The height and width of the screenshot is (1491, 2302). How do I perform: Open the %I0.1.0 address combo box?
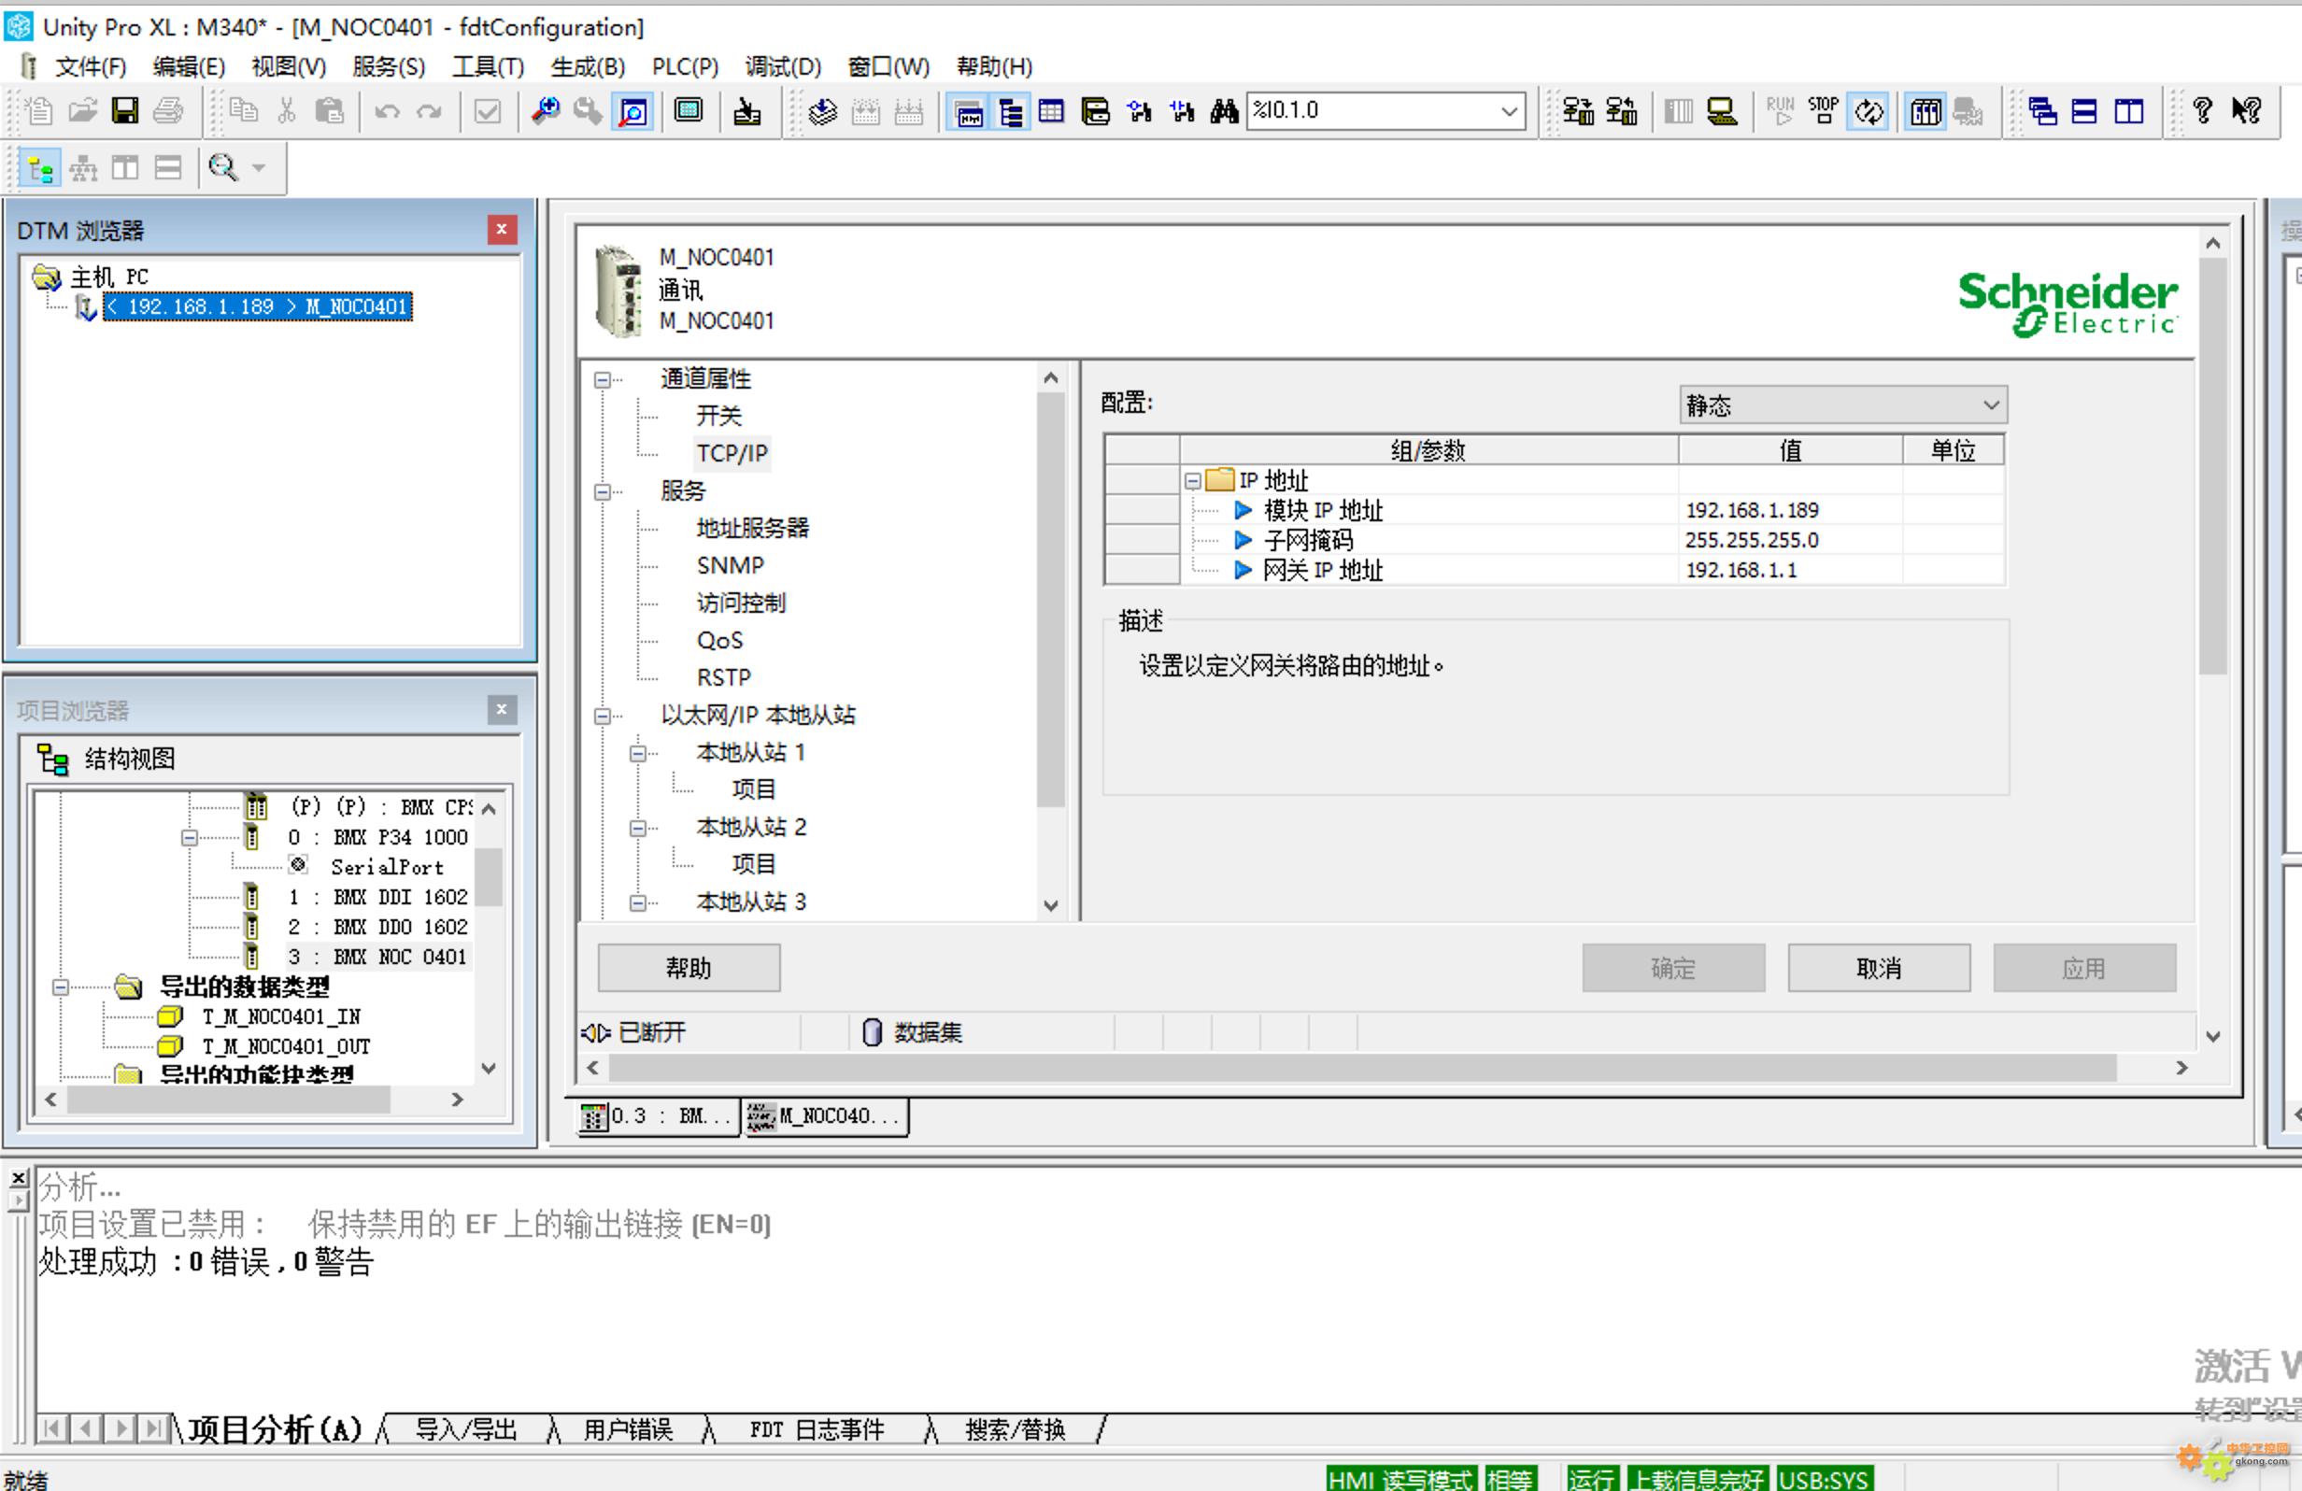coord(1508,111)
